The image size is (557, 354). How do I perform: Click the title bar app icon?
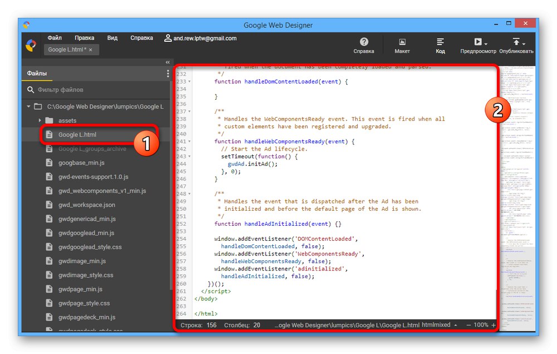[x=27, y=25]
